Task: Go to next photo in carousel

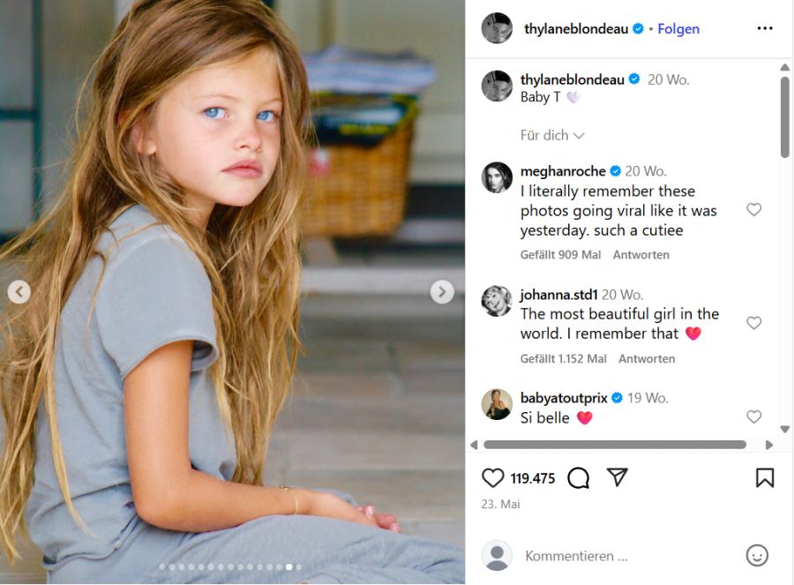Action: [442, 292]
